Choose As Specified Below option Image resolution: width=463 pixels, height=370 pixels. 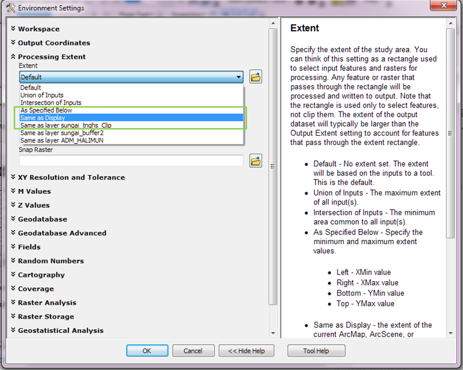coord(46,110)
